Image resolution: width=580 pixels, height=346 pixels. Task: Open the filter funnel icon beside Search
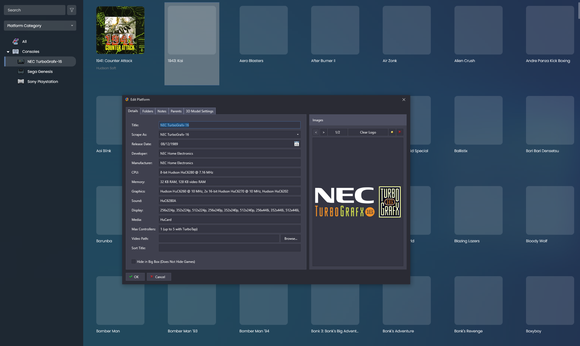[72, 10]
